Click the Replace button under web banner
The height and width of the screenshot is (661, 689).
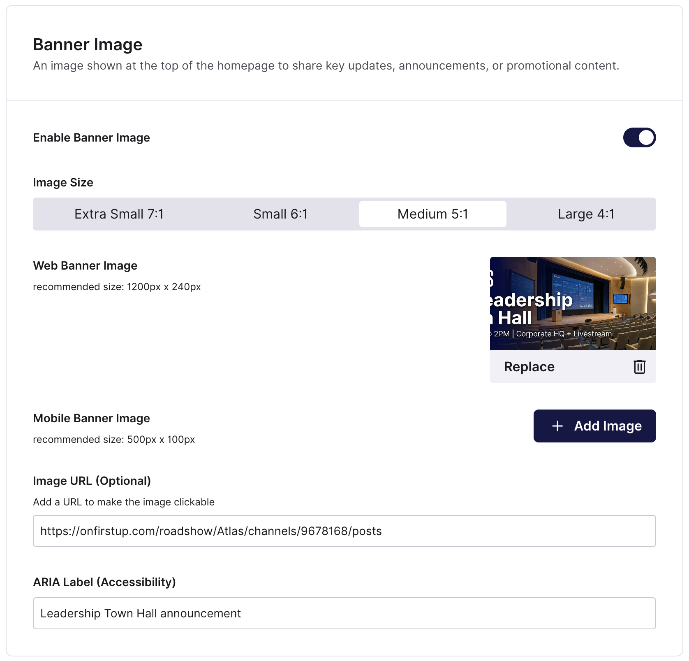pyautogui.click(x=529, y=367)
